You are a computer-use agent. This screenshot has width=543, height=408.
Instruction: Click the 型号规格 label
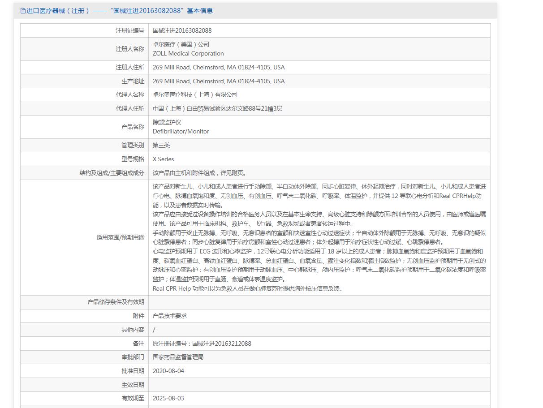click(133, 159)
